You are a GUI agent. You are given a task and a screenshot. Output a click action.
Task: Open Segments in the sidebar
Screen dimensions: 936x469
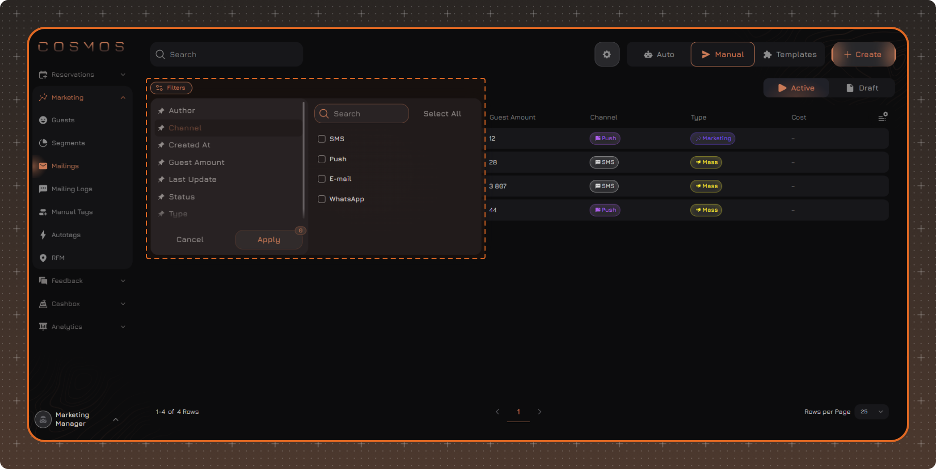coord(68,143)
